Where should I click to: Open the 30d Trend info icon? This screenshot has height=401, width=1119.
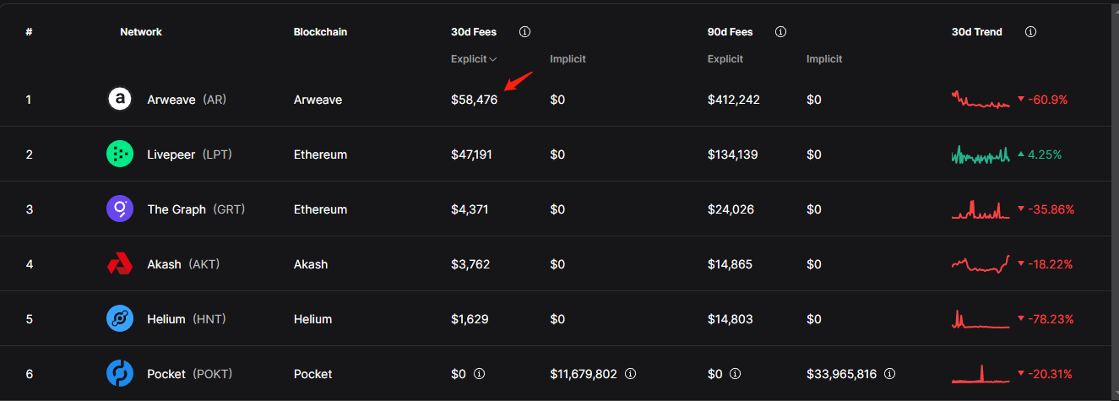(x=1030, y=32)
